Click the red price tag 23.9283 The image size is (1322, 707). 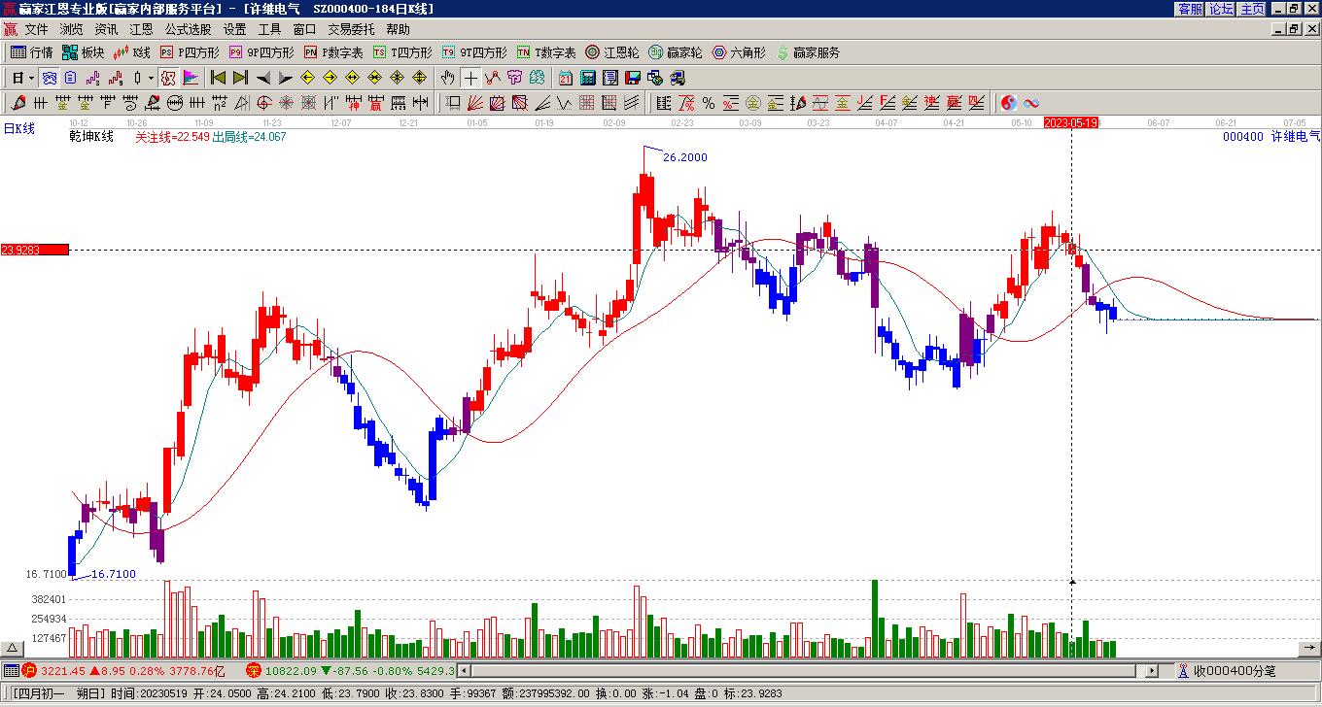coord(34,250)
